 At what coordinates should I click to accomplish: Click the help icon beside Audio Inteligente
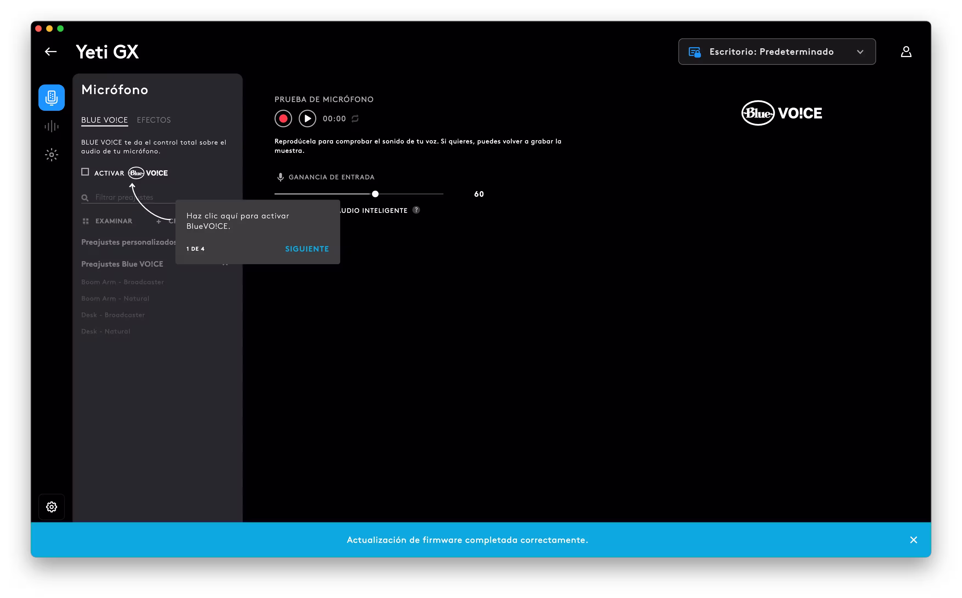(416, 210)
